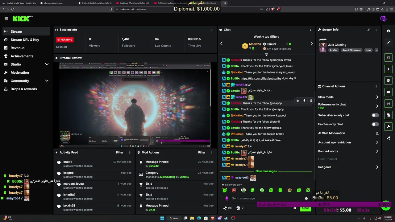
Task: Toggle the channel actions camera icon in right sidebar
Action: [x=389, y=115]
